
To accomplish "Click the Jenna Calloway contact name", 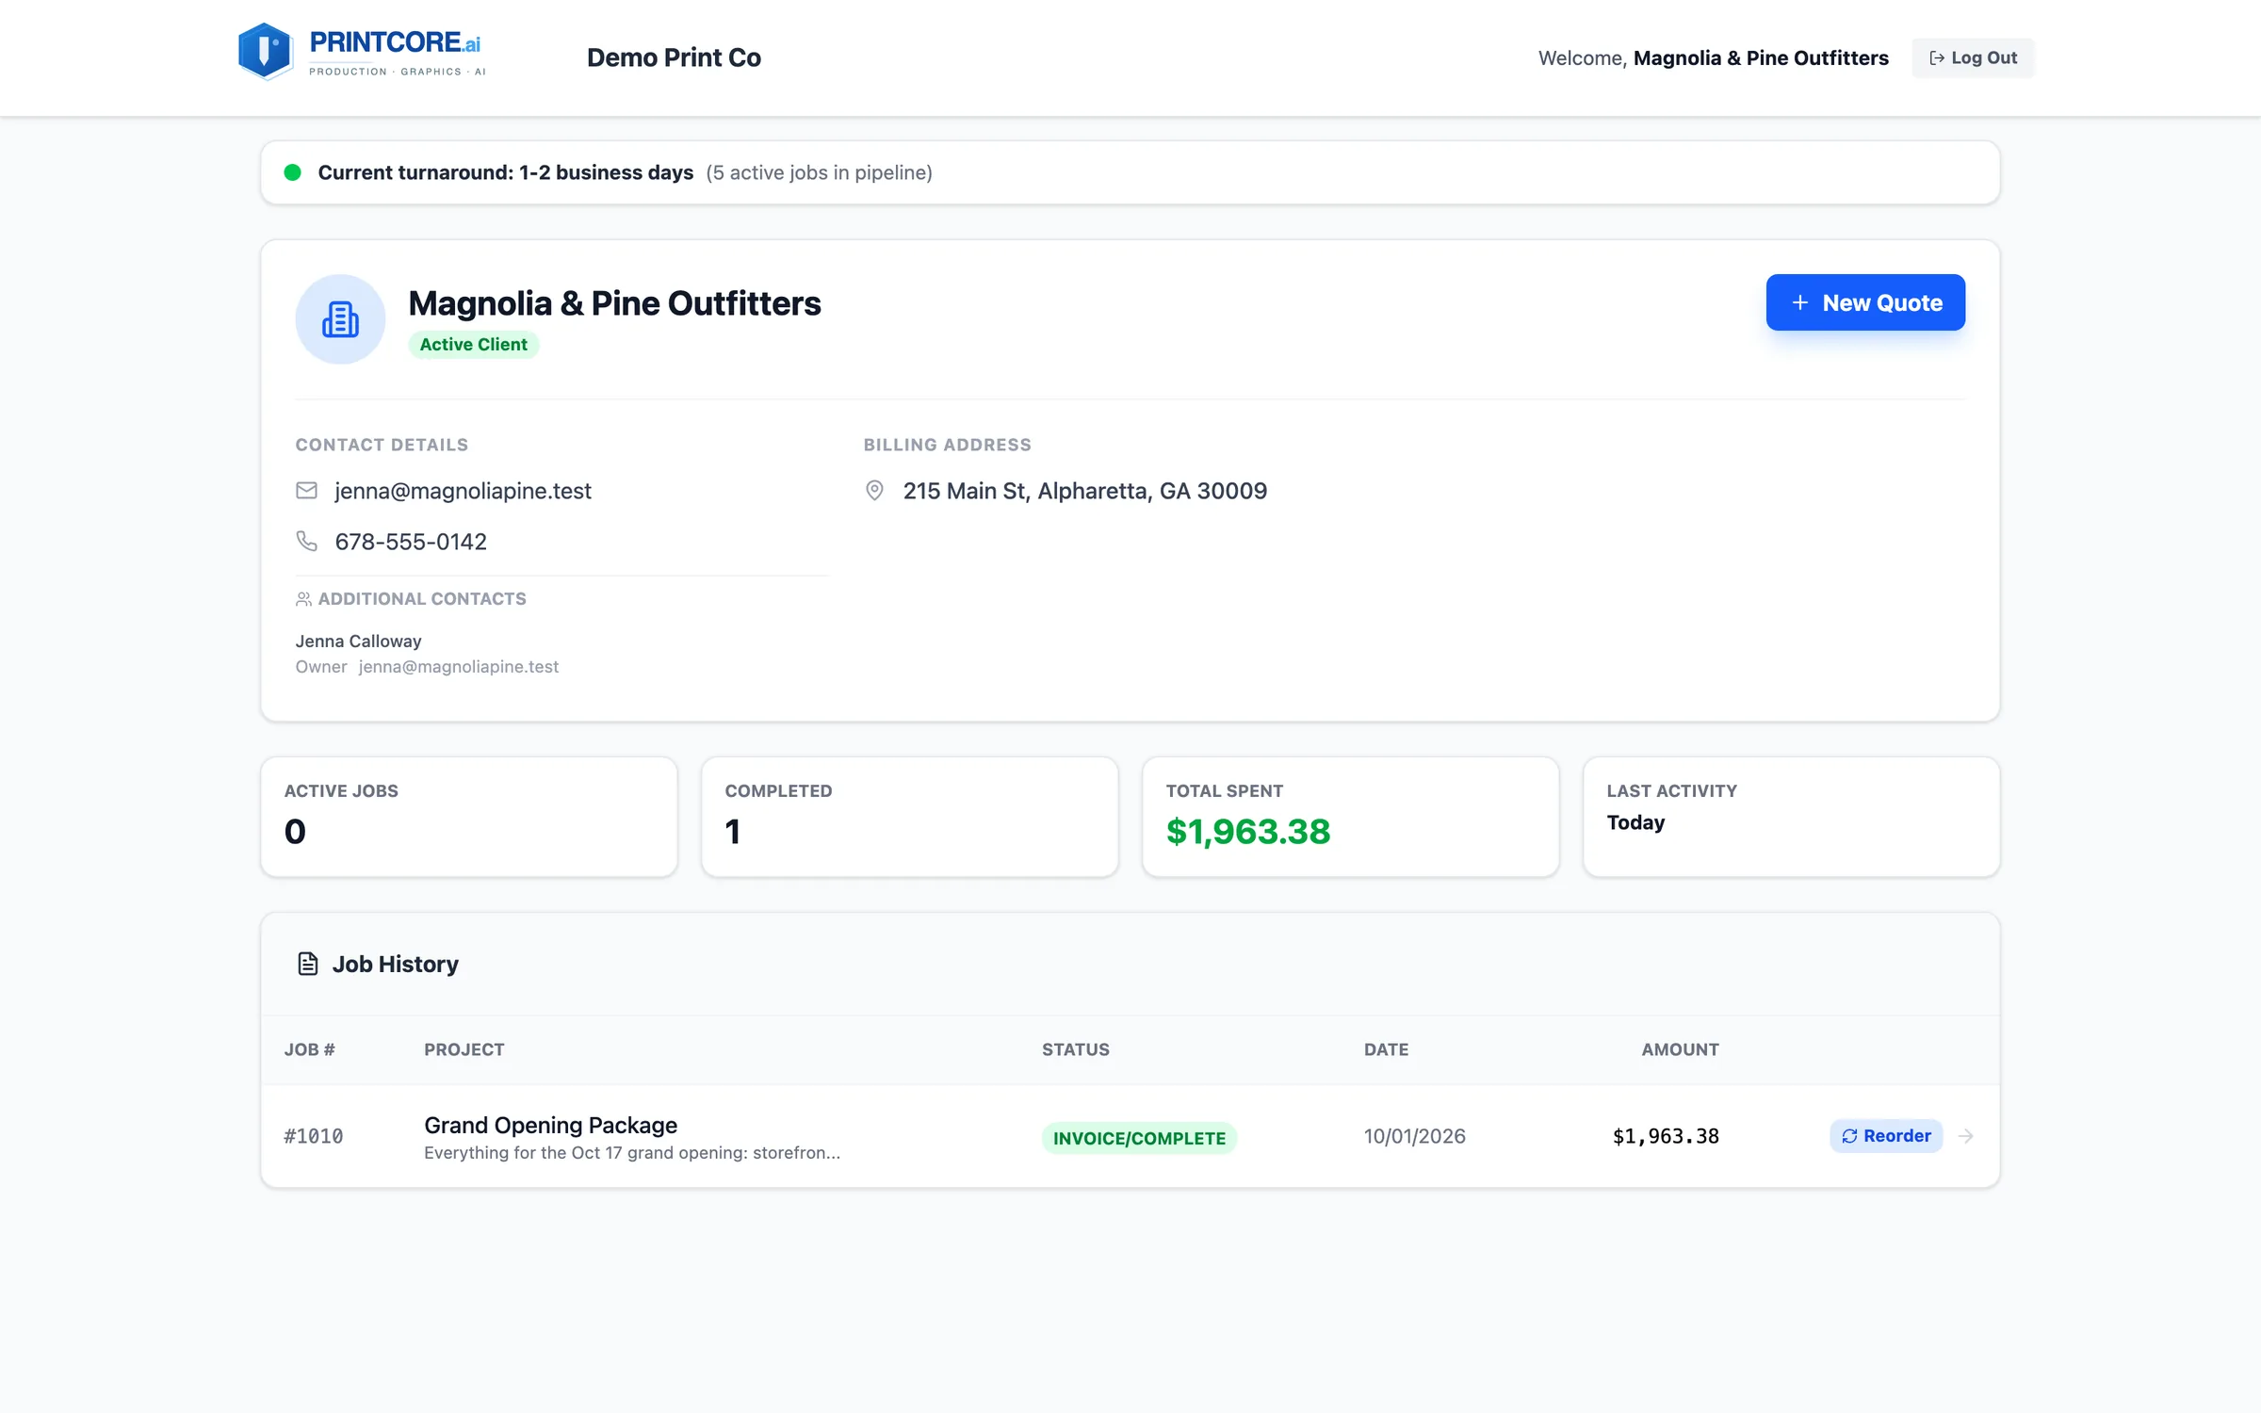I will [x=358, y=641].
